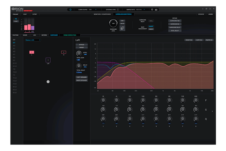The height and width of the screenshot is (151, 226).
Task: Open filter type icon for band 3
Action: [x=130, y=123]
